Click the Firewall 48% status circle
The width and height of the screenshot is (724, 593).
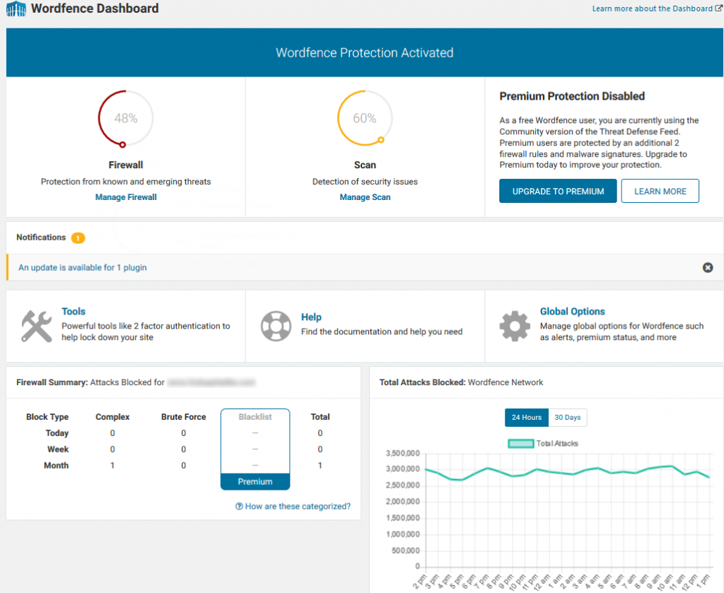pyautogui.click(x=126, y=119)
